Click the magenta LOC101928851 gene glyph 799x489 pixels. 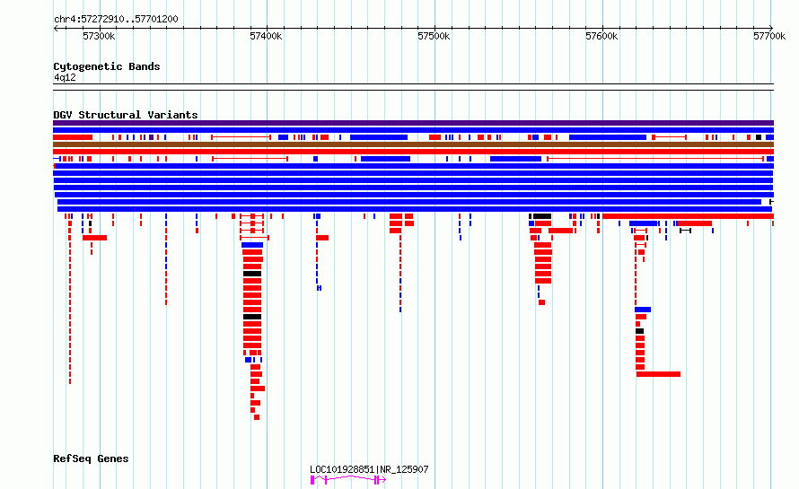[348, 480]
